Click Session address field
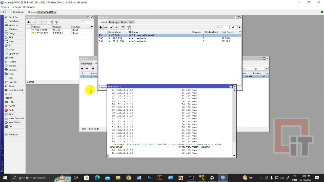 [x=47, y=12]
